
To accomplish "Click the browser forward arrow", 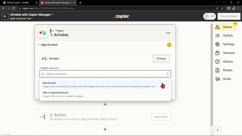I will tap(8, 8).
